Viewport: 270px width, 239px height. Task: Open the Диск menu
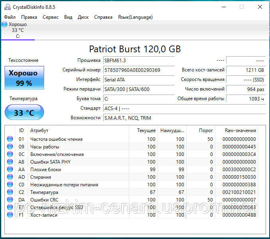(83, 17)
